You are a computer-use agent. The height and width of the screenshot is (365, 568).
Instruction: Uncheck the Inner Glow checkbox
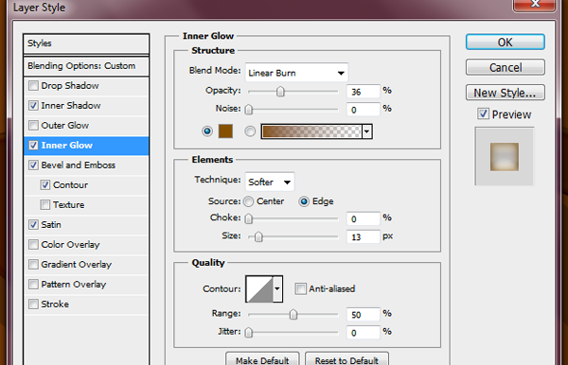tap(33, 146)
